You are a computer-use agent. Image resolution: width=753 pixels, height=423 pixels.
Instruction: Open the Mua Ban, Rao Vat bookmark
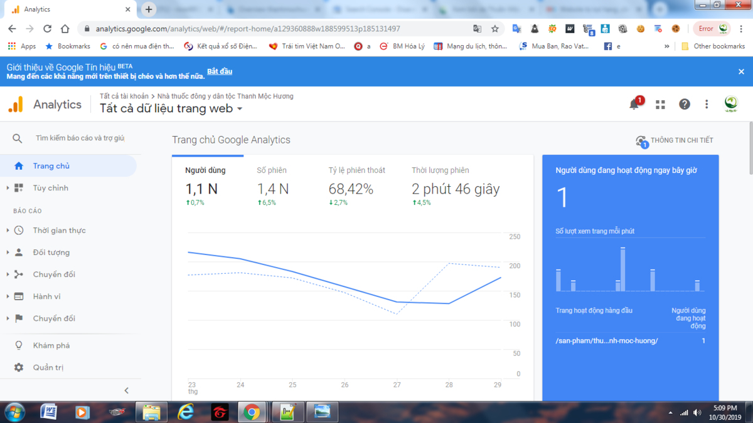point(553,46)
